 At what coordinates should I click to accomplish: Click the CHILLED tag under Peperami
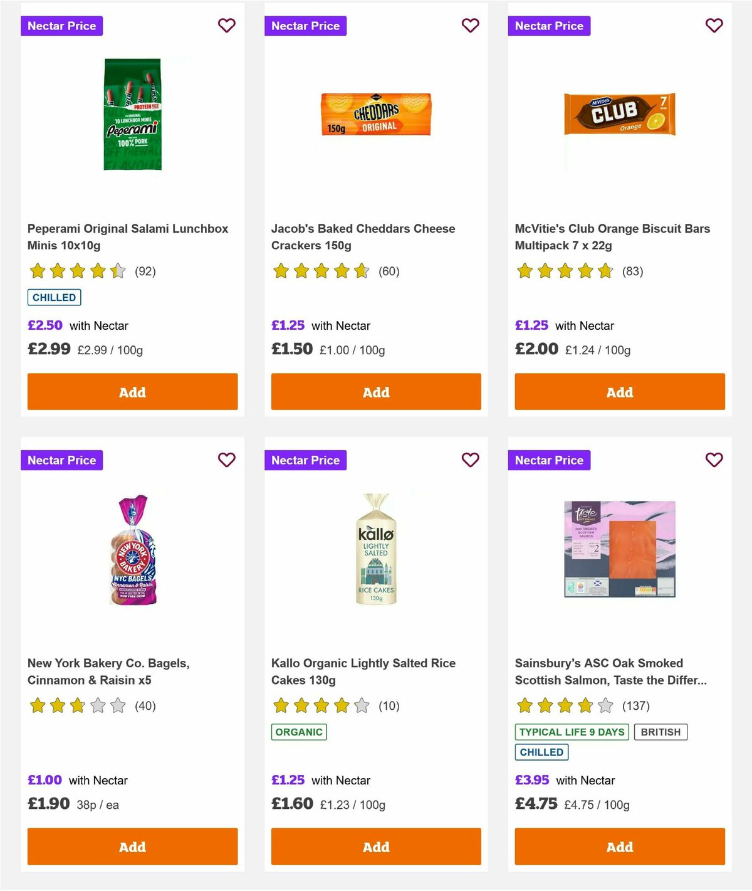coord(54,297)
